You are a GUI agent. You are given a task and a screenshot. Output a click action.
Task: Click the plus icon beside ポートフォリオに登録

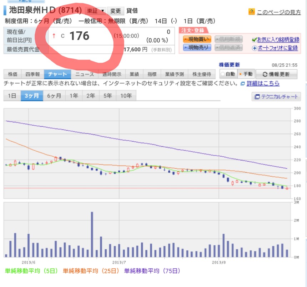click(x=254, y=48)
